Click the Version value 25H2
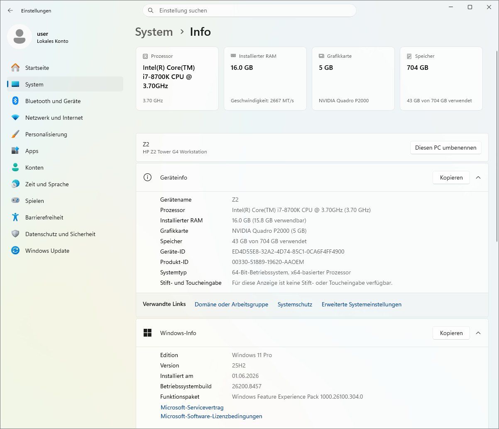Viewport: 499px width, 429px height. pos(239,365)
